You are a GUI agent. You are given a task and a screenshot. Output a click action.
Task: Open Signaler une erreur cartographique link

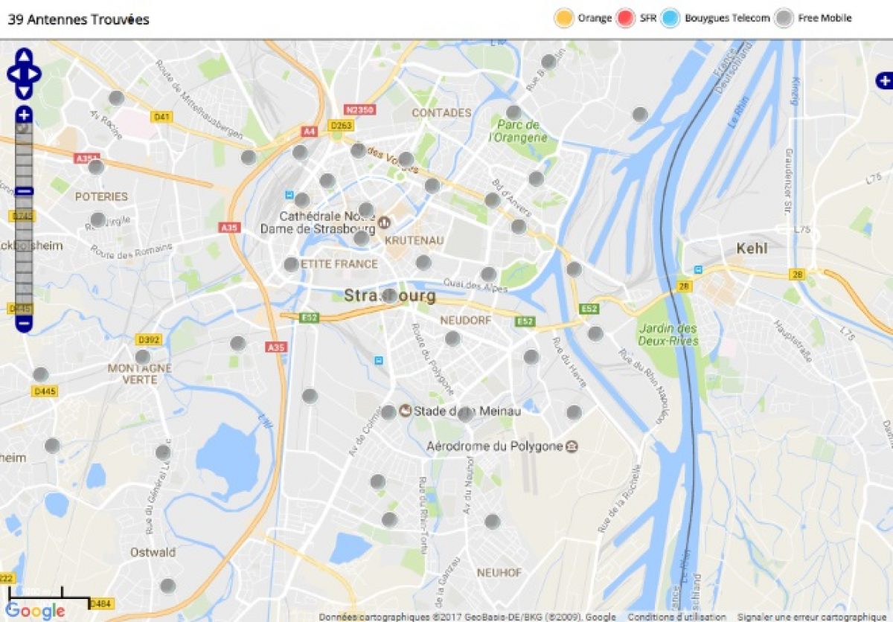(811, 617)
